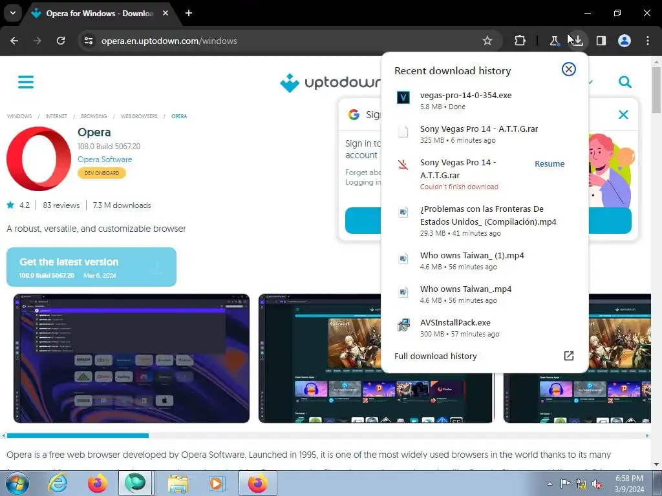
Task: Click the failed download offline icon
Action: click(x=403, y=165)
